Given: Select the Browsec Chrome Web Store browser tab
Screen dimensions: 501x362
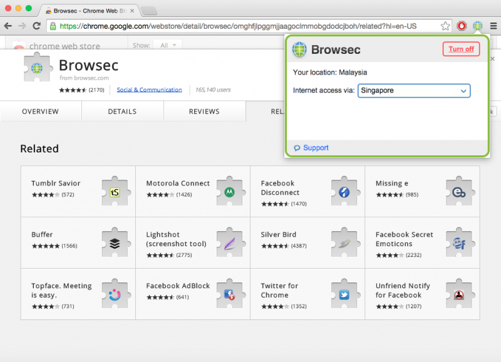Looking at the screenshot, I should pyautogui.click(x=89, y=11).
